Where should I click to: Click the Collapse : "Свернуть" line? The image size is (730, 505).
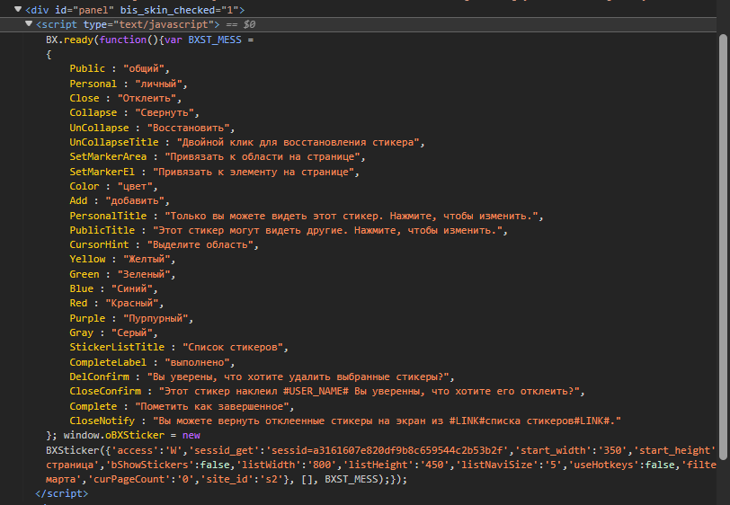tap(135, 112)
